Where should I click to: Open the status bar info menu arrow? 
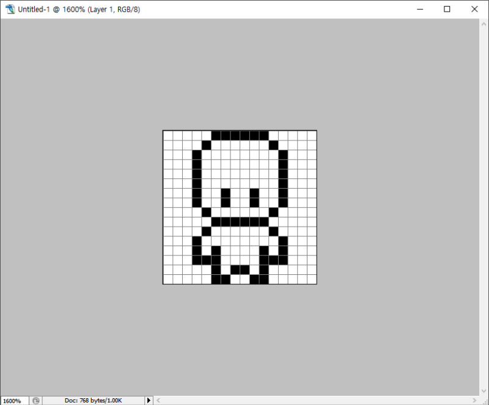pos(149,400)
